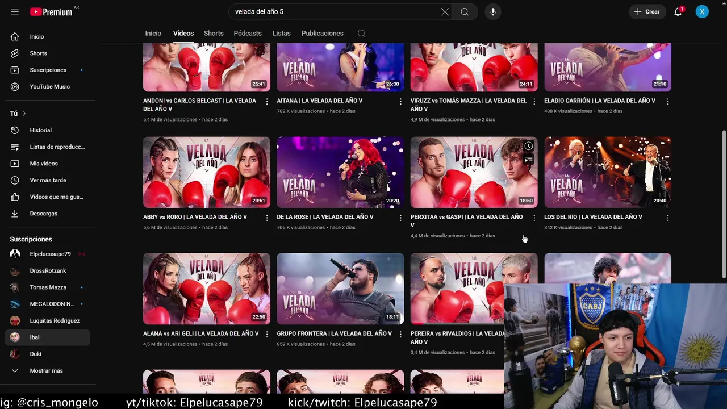Image resolution: width=727 pixels, height=409 pixels.
Task: Expand Mostrar más subscriptions
Action: [48, 370]
